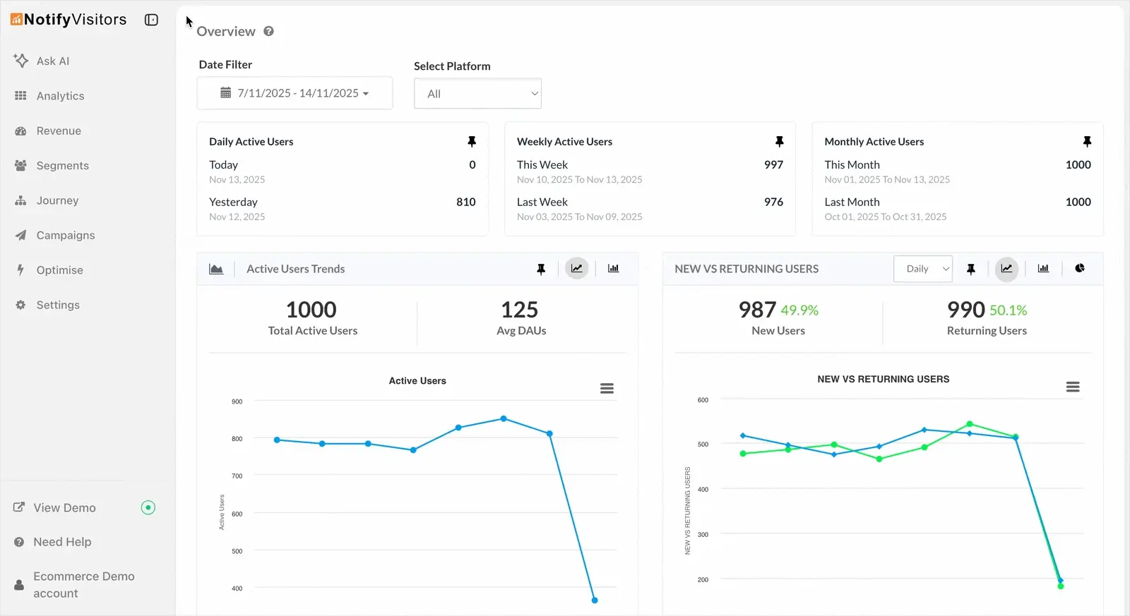
Task: Open Ecommerce Demo account profile
Action: (x=83, y=585)
